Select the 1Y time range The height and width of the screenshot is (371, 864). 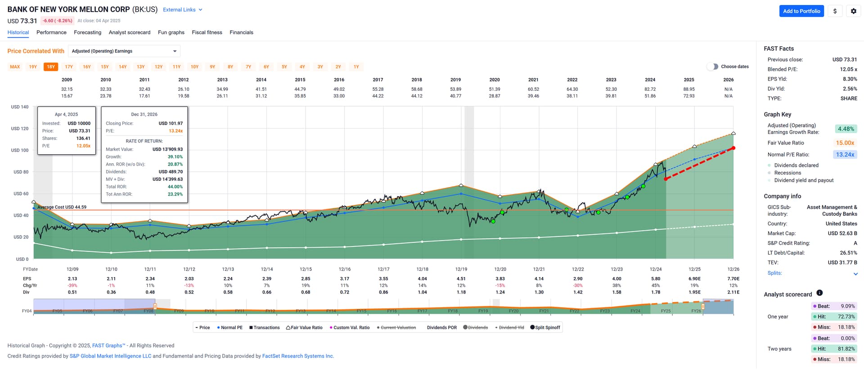click(x=356, y=67)
